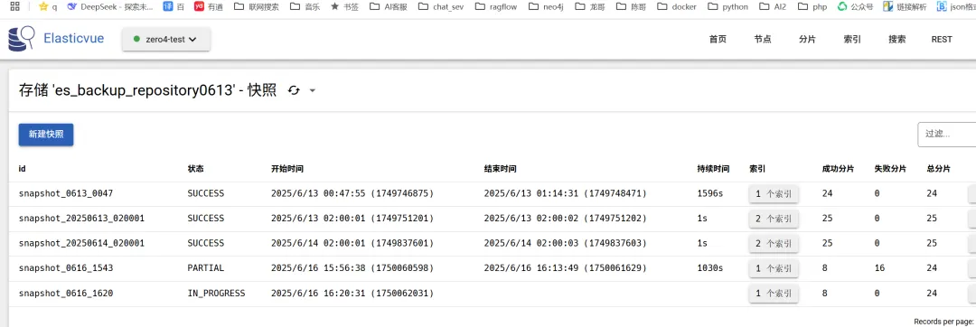
Task: Go to the REST nav item
Action: 942,39
